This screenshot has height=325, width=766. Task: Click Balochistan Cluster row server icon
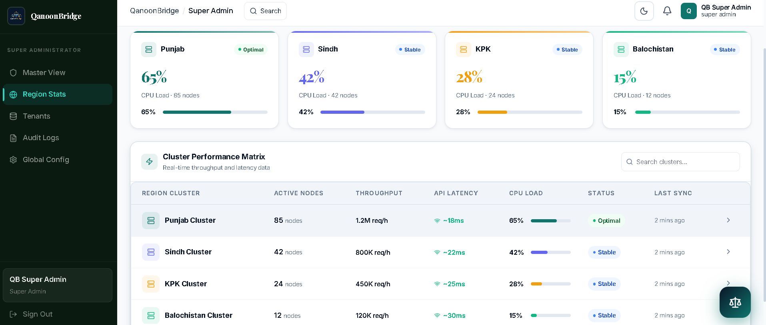pos(151,315)
